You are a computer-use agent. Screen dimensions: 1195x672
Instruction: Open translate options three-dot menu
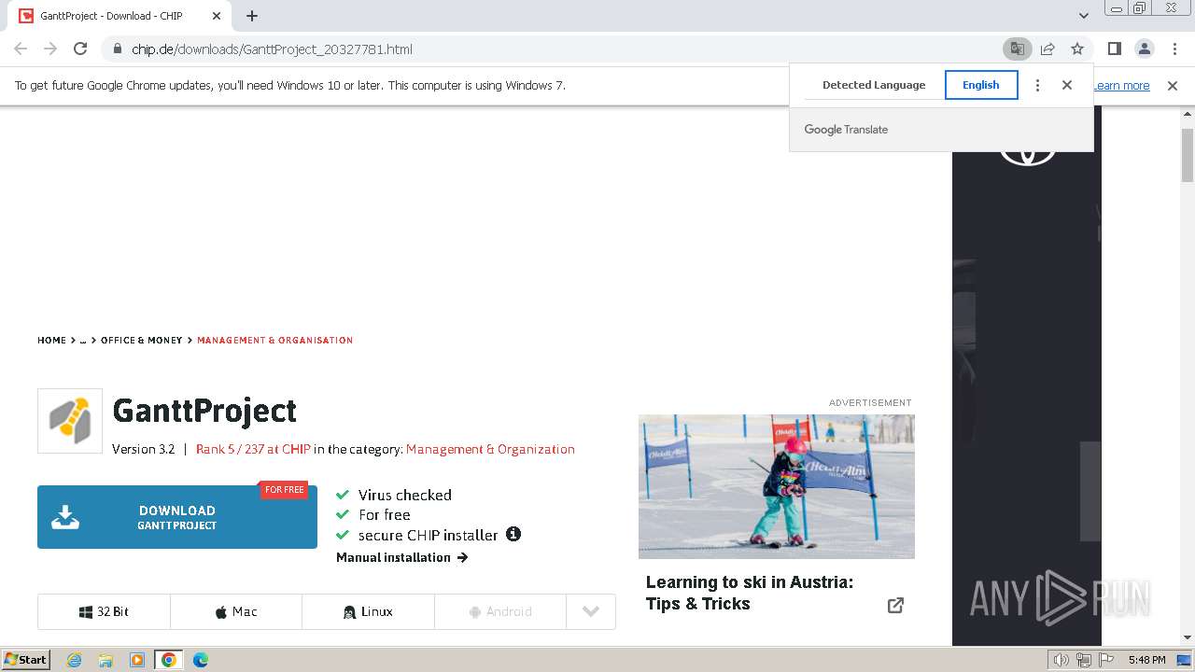1037,85
